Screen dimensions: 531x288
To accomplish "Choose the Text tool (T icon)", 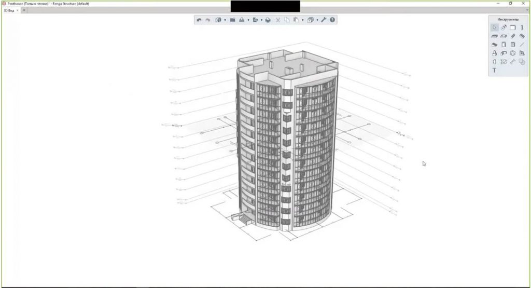I will [495, 70].
